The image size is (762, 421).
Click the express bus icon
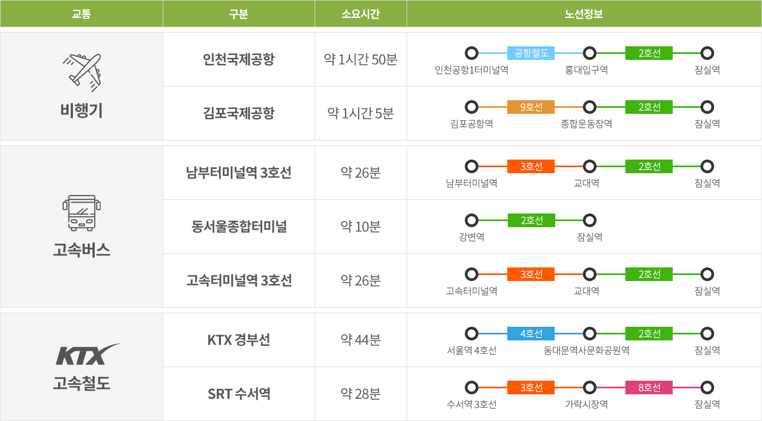coord(82,213)
